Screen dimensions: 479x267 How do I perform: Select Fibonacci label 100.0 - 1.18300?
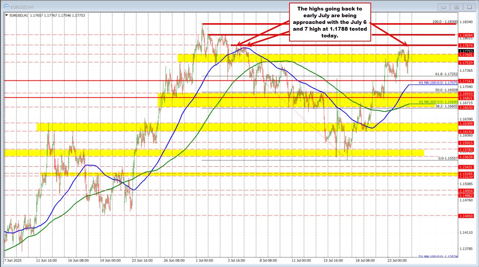tap(445, 22)
